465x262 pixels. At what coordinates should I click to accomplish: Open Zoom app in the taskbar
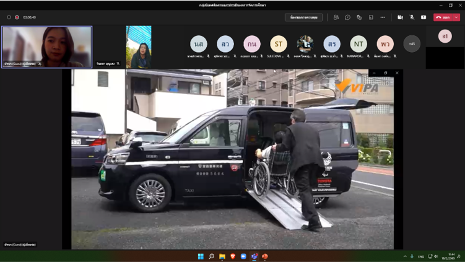pos(243,256)
